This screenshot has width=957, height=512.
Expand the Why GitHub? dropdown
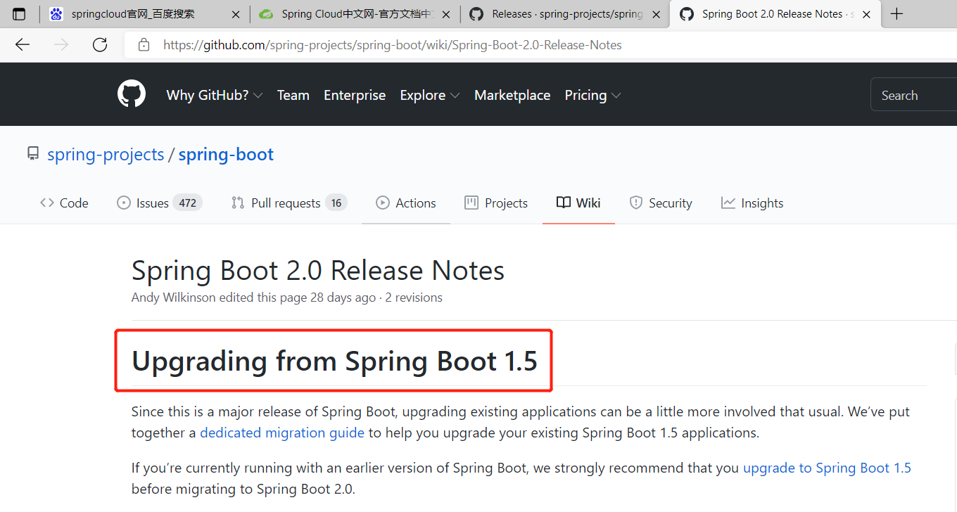click(x=215, y=95)
